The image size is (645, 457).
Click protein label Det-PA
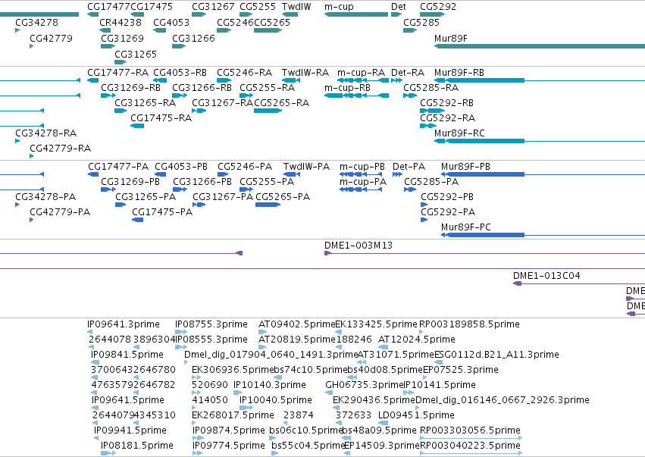tap(409, 167)
